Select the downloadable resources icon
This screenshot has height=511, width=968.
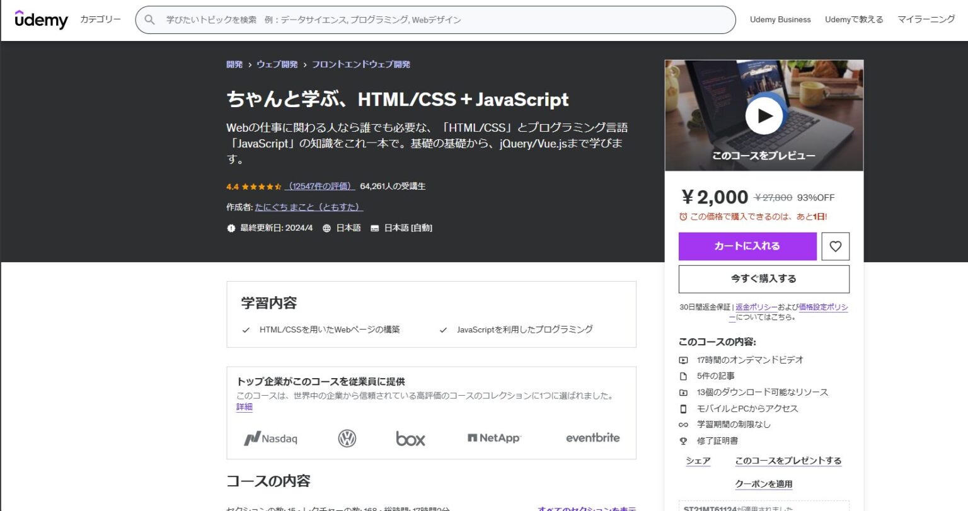[683, 392]
